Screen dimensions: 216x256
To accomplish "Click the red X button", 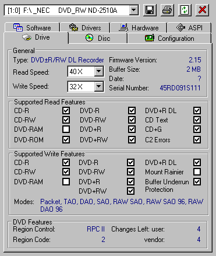I will pos(202,10).
